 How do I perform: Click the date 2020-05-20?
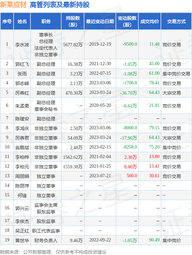pos(100,106)
